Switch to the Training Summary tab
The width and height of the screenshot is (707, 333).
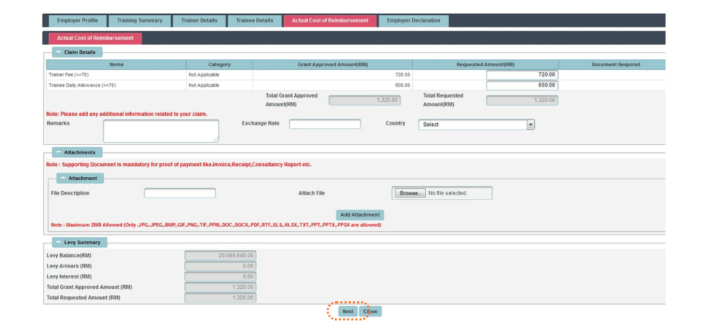tap(139, 21)
